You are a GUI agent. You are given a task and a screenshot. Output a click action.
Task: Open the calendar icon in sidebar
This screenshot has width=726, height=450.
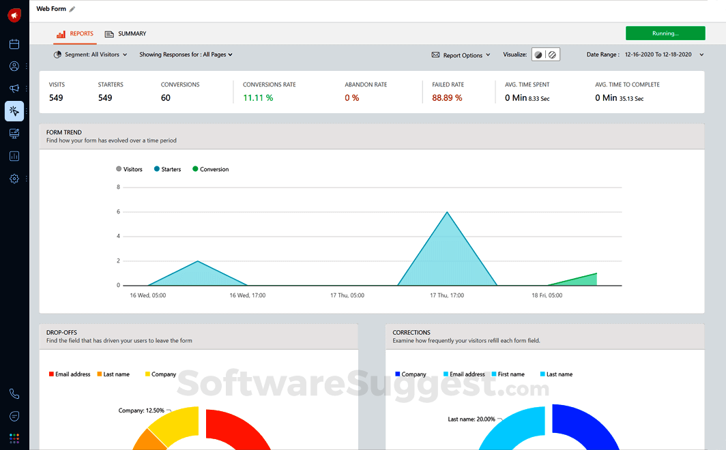tap(14, 44)
